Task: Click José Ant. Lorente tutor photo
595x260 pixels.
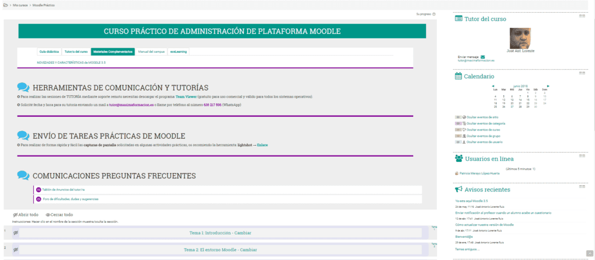Action: click(x=520, y=38)
